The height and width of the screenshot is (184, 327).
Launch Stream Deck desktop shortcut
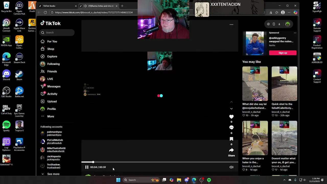19,58
